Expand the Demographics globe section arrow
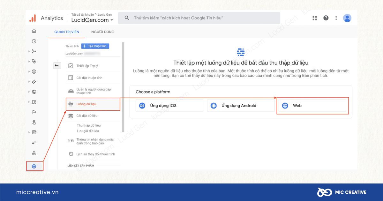The height and width of the screenshot is (201, 383). point(29,92)
